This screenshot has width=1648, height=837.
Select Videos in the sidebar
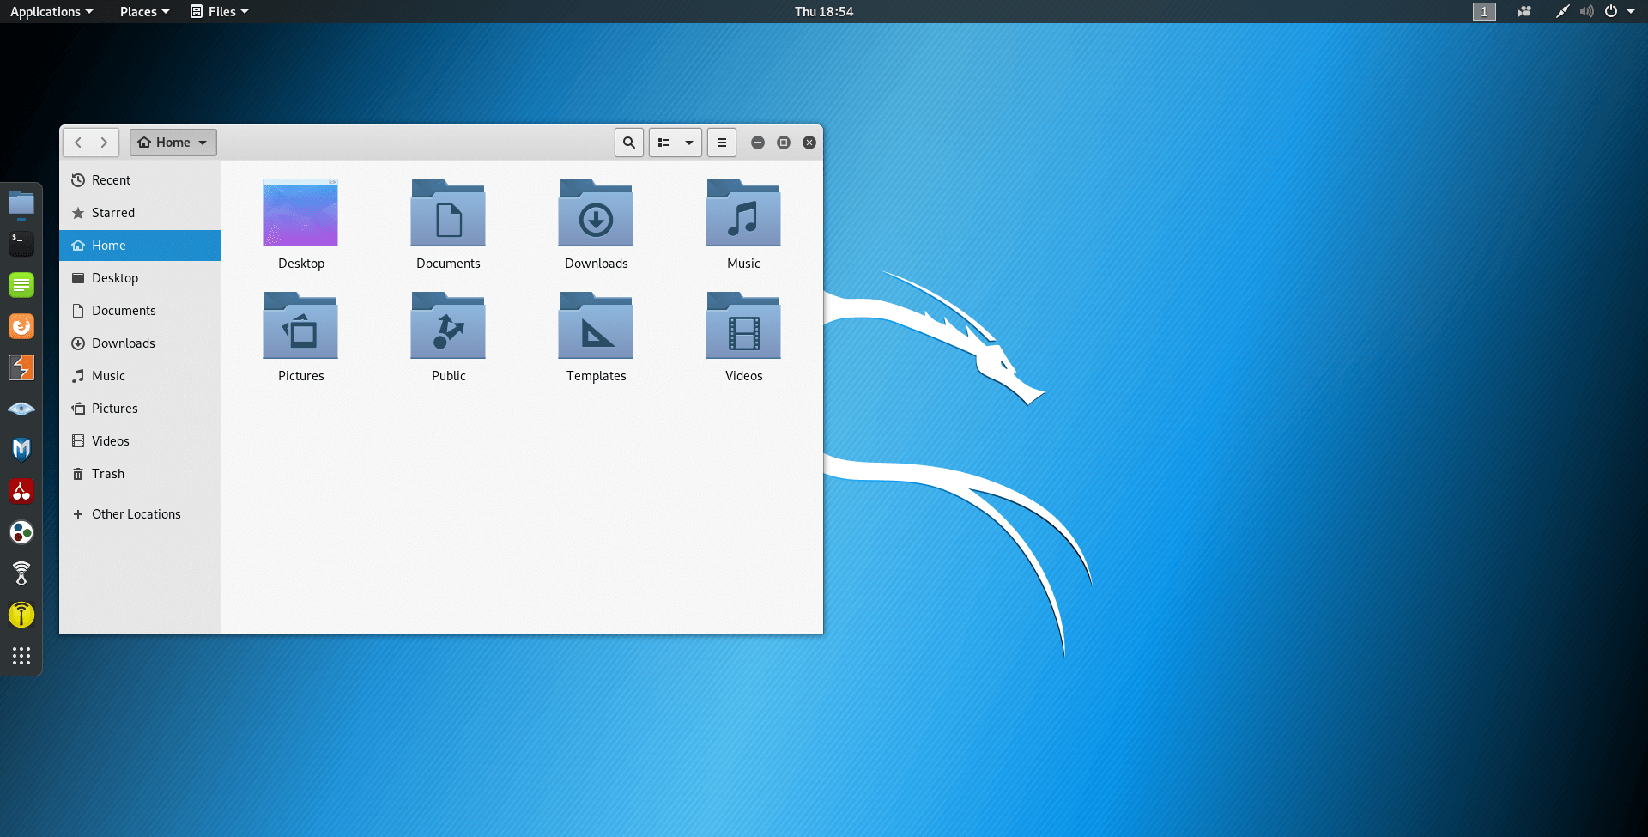click(x=140, y=441)
